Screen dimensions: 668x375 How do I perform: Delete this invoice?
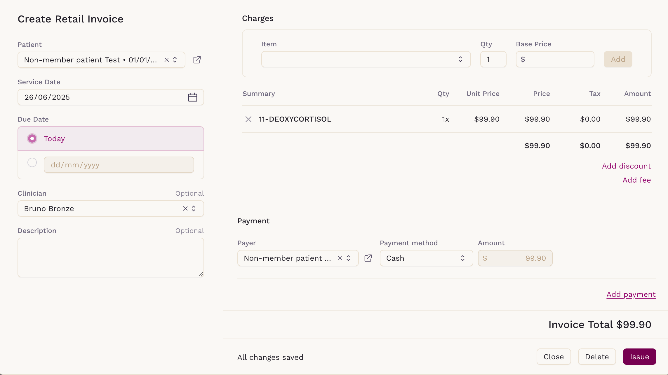click(x=597, y=357)
